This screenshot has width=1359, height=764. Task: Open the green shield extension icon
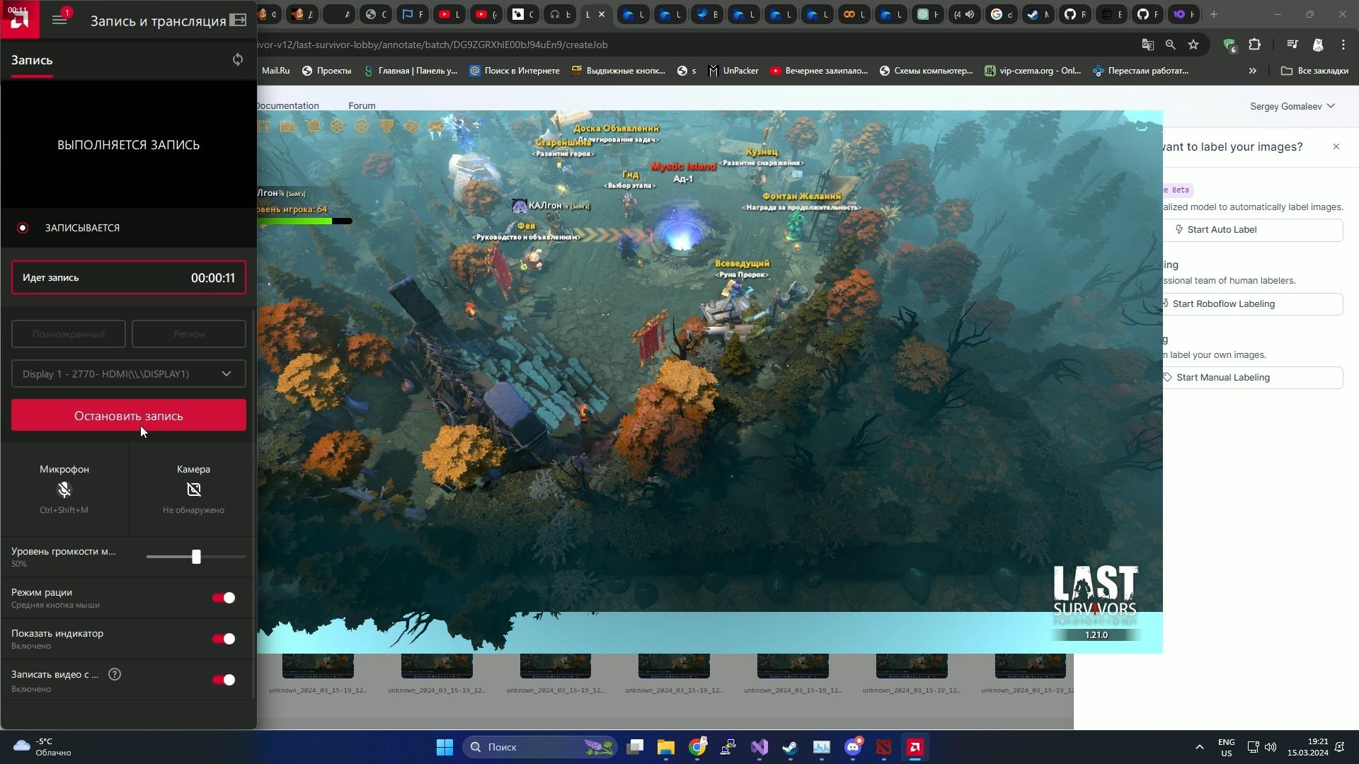click(x=1229, y=45)
